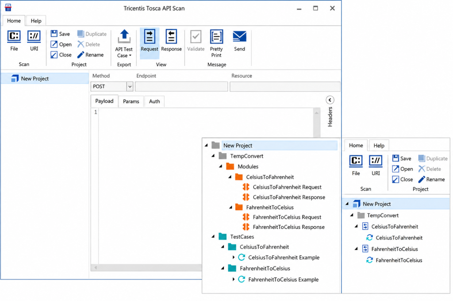Open the API Test Case export dropdown

point(124,43)
